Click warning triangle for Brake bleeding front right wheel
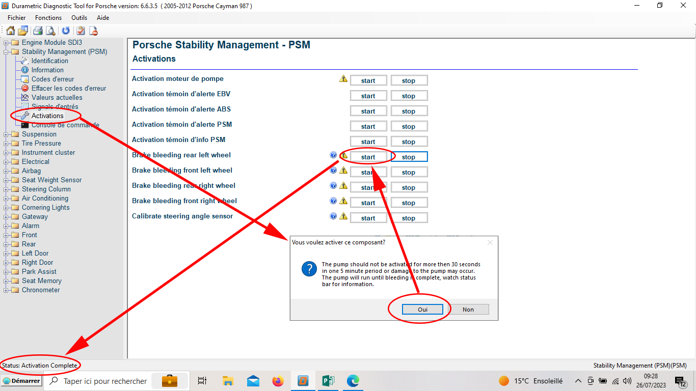 343,201
